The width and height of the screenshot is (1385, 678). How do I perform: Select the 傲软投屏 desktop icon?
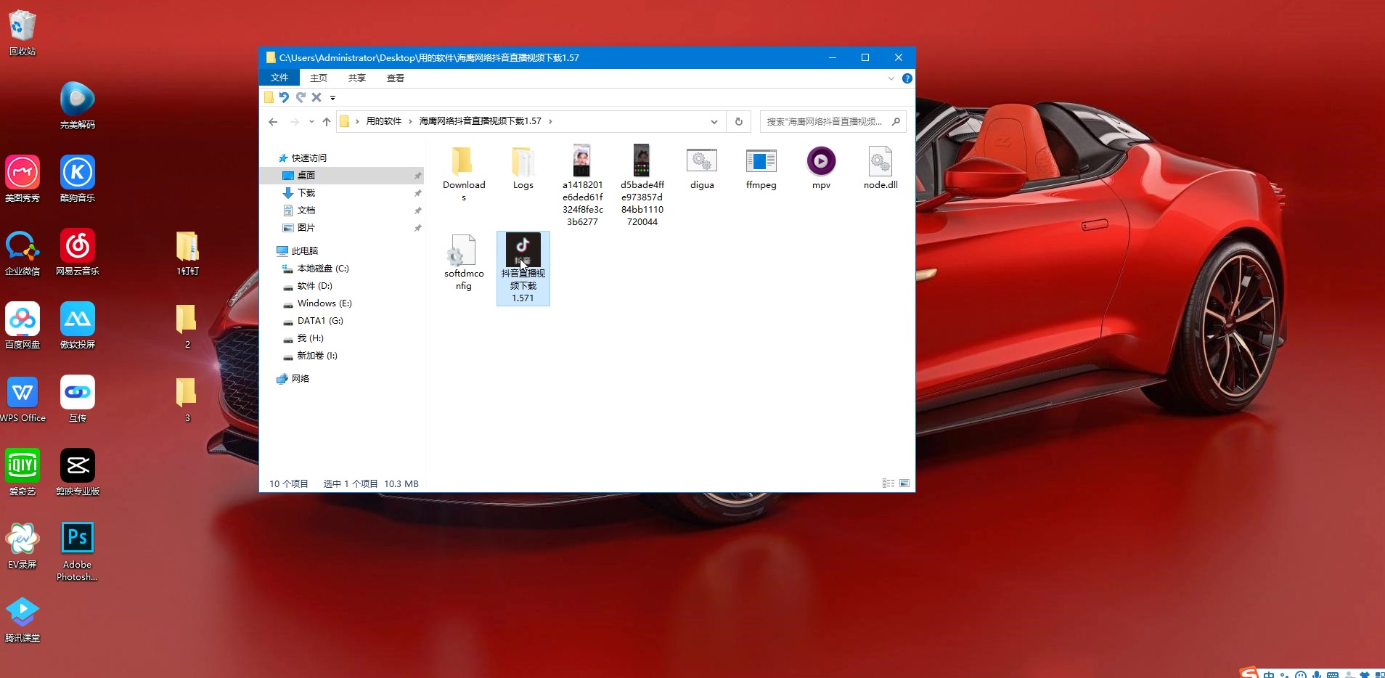coord(78,326)
